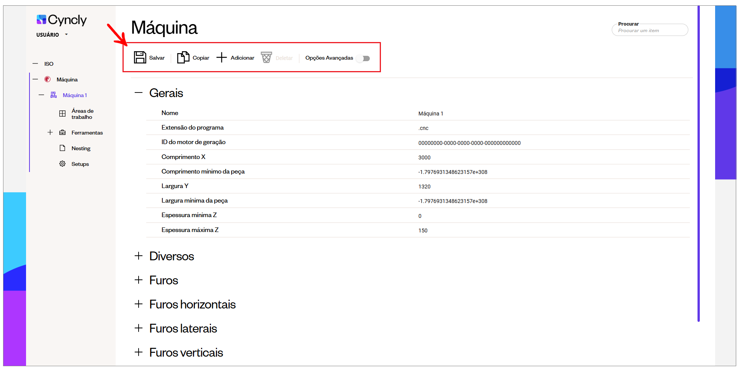Open Nesting in the sidebar

tap(81, 148)
